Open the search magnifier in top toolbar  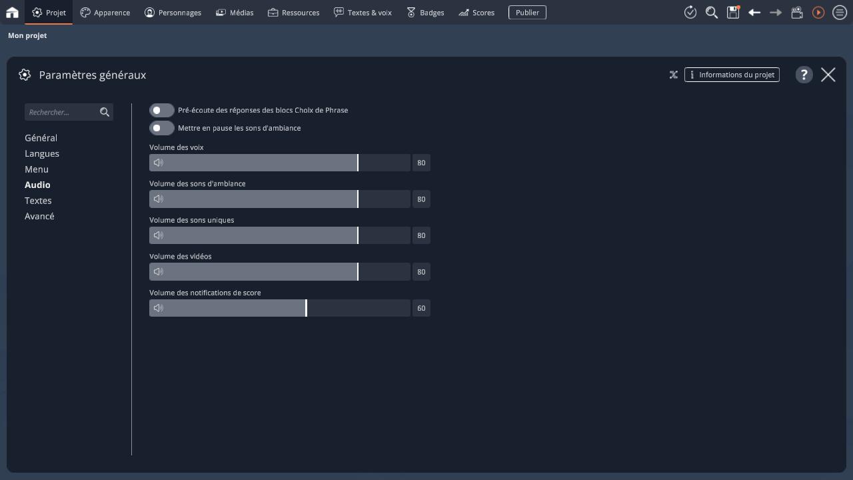click(x=712, y=12)
